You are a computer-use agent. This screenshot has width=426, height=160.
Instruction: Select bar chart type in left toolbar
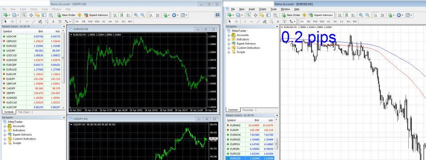[x=115, y=15]
